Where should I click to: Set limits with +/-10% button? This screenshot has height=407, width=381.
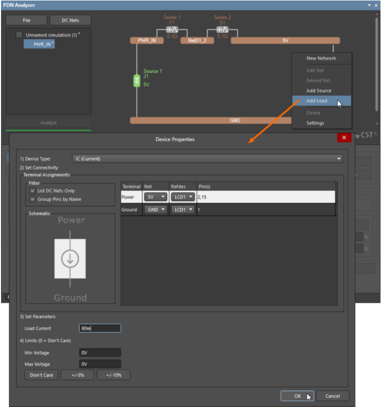114,375
